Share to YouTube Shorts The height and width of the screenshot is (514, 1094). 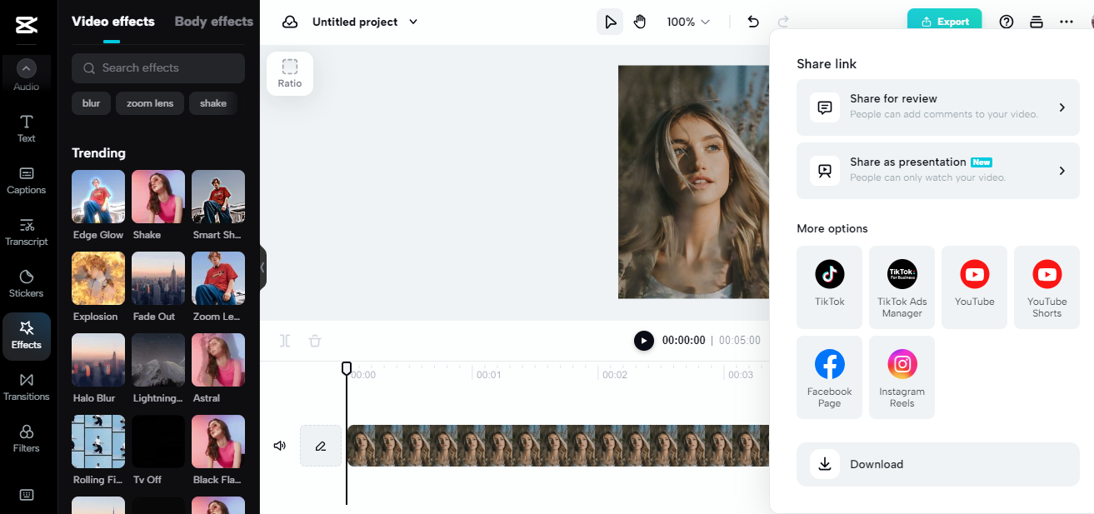(1047, 287)
